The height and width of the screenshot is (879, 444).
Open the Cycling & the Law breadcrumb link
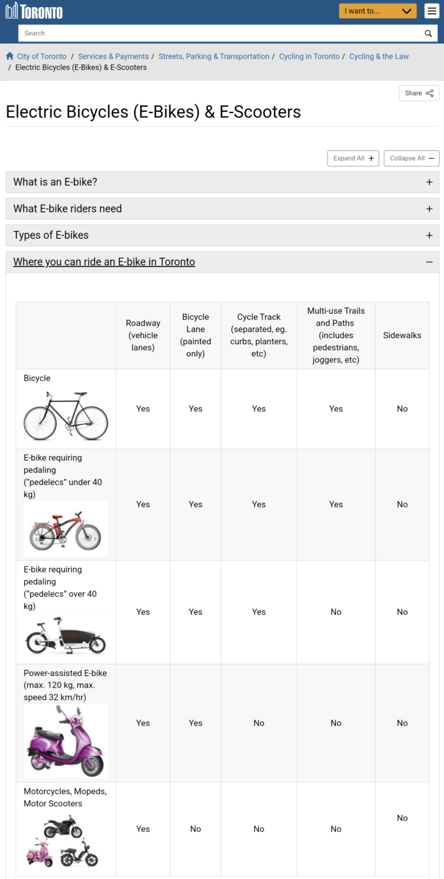point(379,56)
